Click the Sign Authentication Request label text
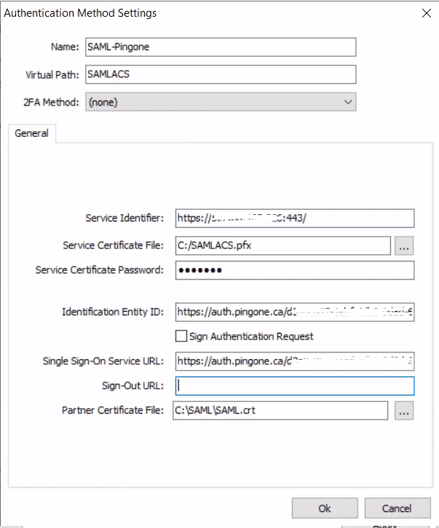439x528 pixels. 251,336
